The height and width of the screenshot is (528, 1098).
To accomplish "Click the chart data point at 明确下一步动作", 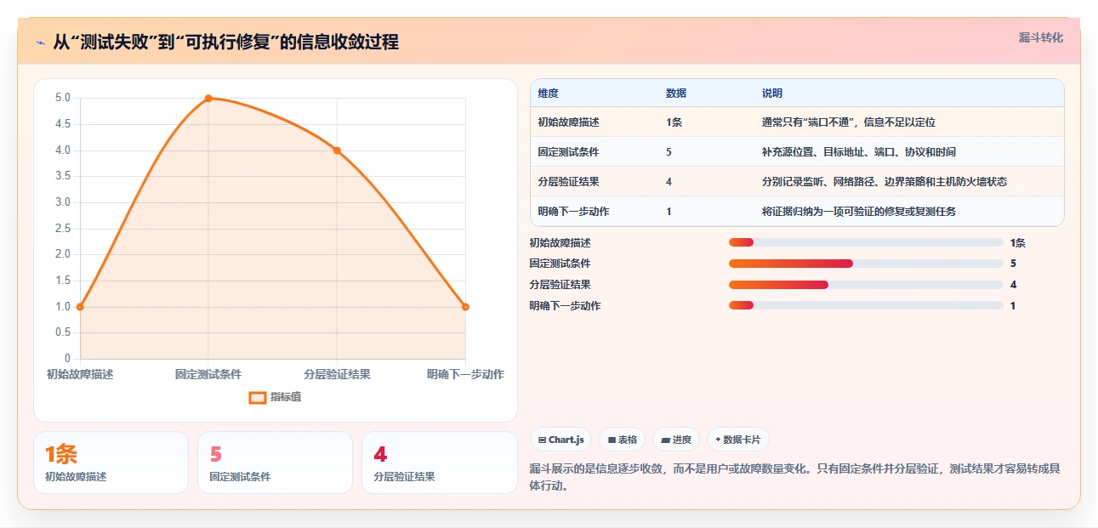I will [465, 307].
